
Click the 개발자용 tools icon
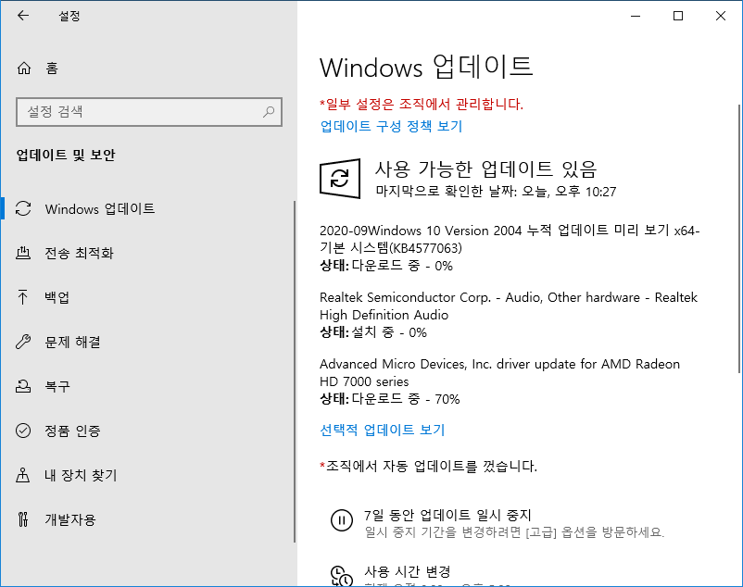23,519
